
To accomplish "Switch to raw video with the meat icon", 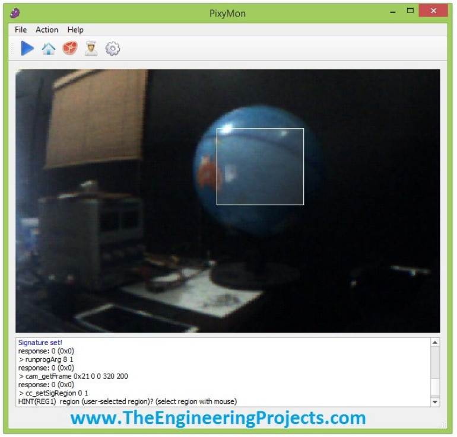I will 70,49.
